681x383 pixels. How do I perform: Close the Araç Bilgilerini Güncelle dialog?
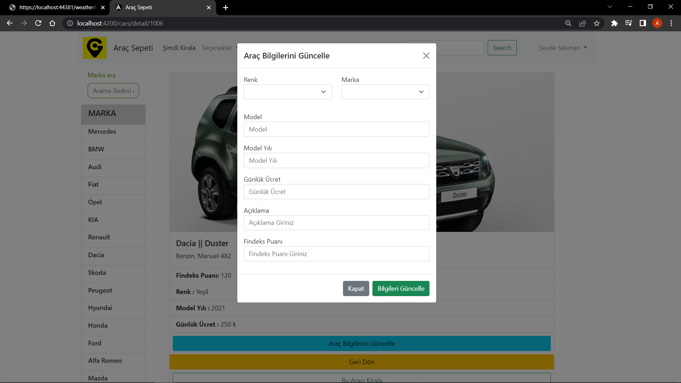426,56
